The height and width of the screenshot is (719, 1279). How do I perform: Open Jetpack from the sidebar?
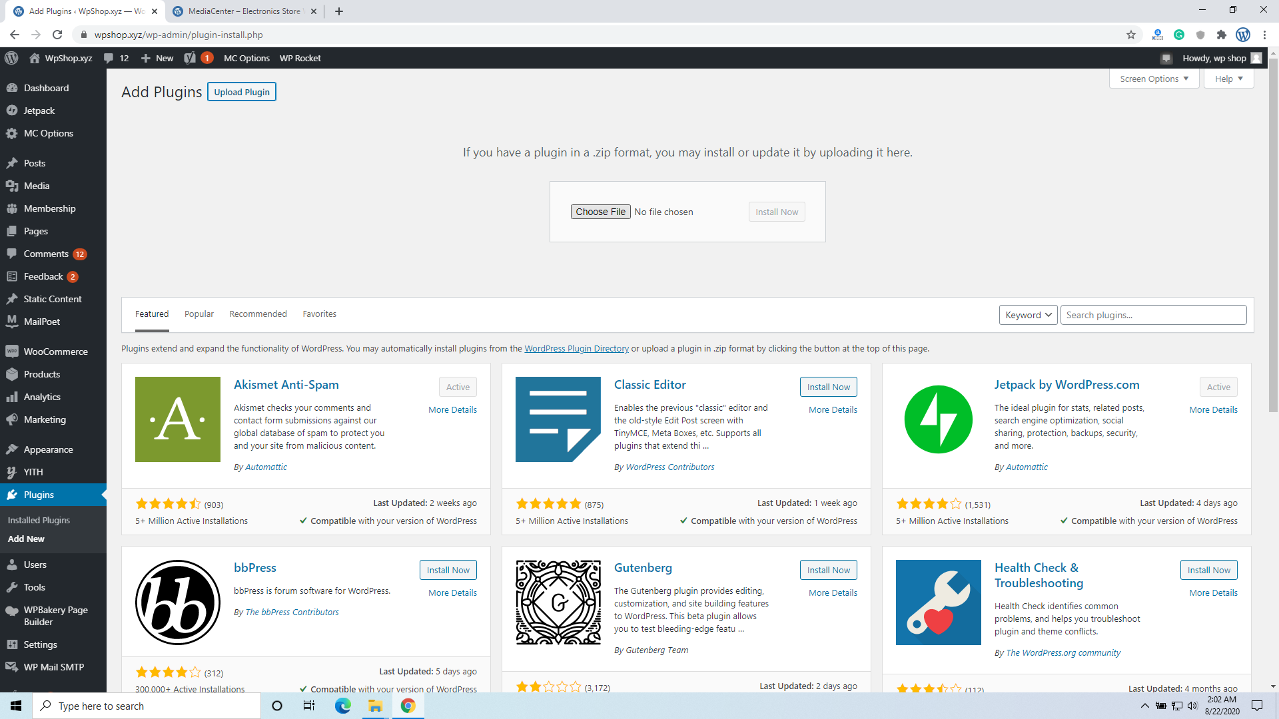coord(39,111)
